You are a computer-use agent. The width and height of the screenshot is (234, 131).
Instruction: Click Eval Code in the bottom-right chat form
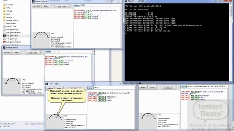(x=169, y=88)
